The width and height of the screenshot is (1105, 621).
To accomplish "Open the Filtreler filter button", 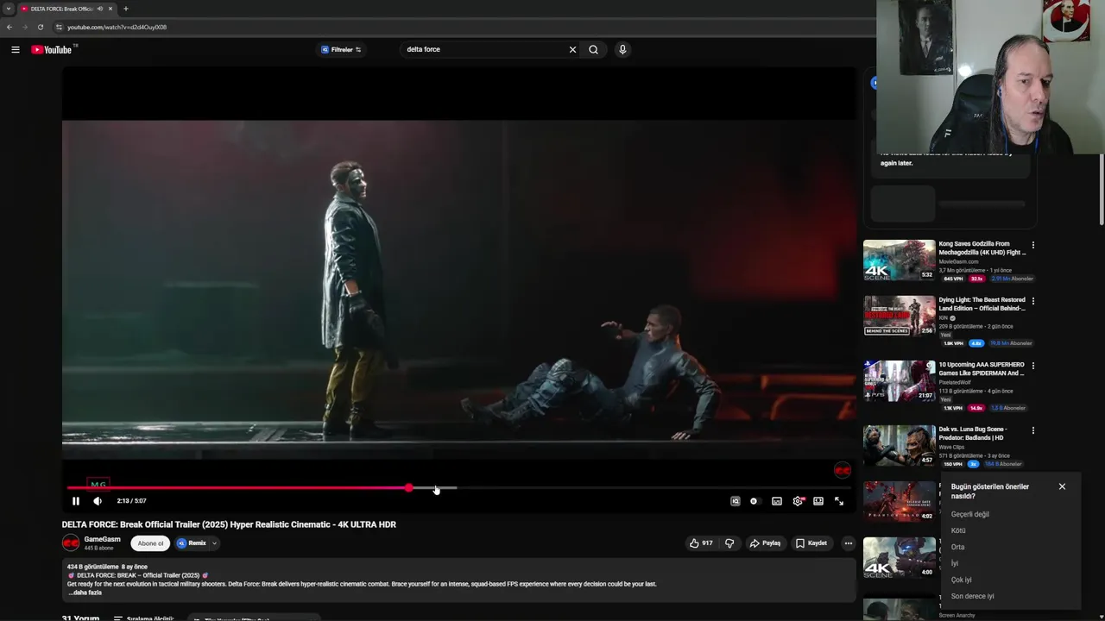I will click(x=342, y=50).
